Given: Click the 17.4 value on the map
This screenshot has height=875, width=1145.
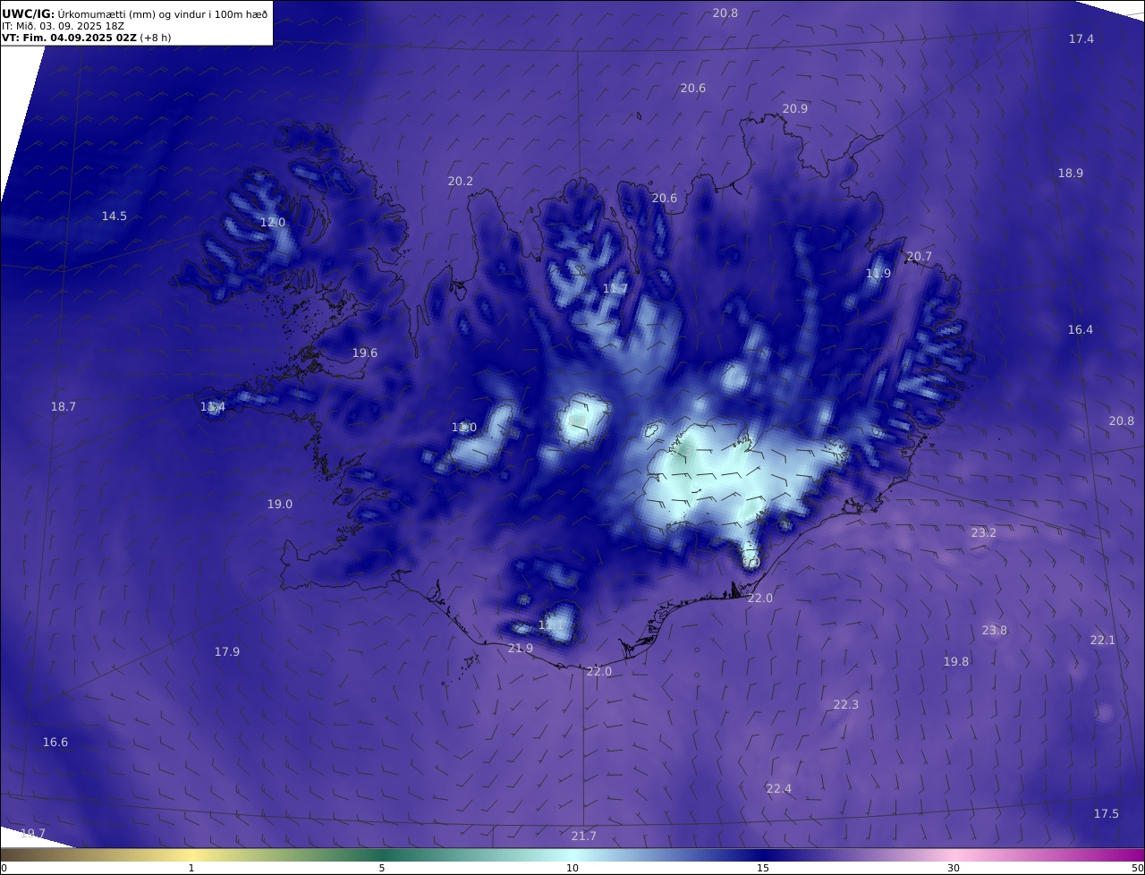Looking at the screenshot, I should (1081, 38).
